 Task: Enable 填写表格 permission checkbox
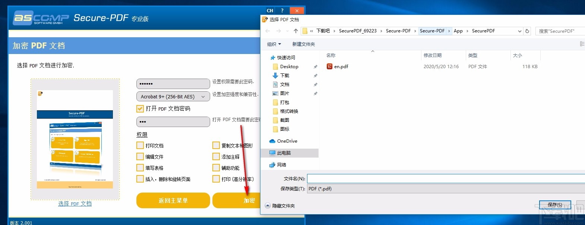[140, 168]
